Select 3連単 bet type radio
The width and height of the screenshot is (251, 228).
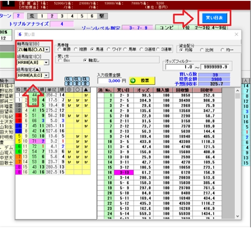[158, 49]
